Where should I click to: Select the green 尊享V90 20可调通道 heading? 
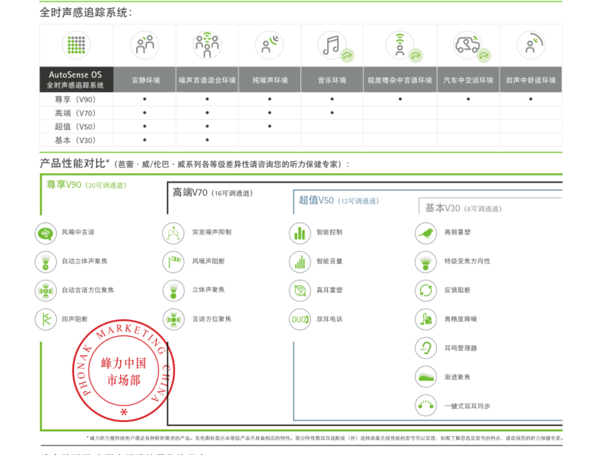coord(86,185)
